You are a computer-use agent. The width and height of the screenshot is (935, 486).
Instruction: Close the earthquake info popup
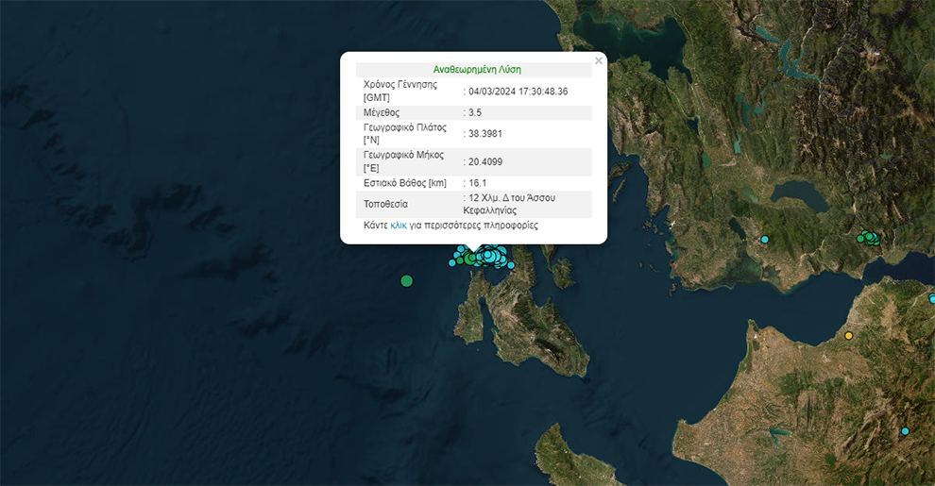[x=599, y=61]
